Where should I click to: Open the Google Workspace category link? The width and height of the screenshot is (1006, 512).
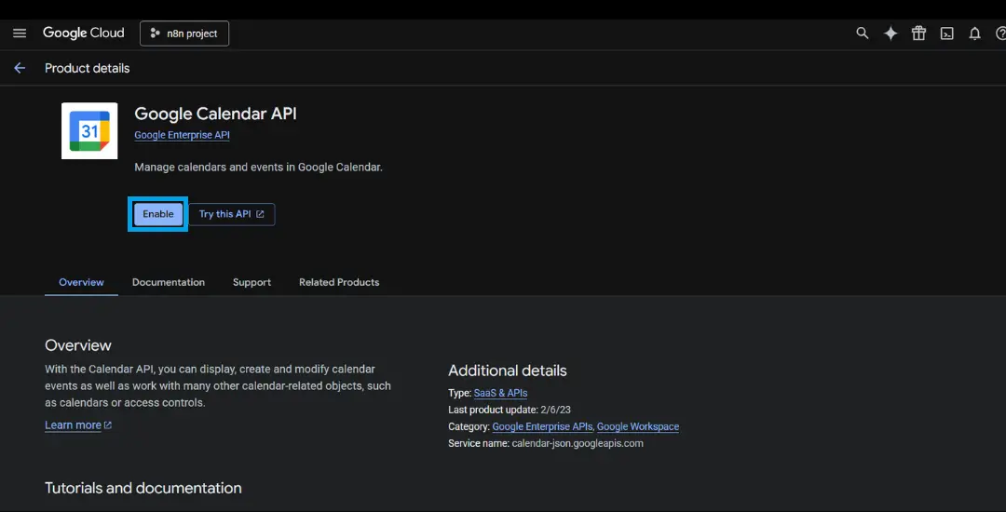pyautogui.click(x=638, y=426)
